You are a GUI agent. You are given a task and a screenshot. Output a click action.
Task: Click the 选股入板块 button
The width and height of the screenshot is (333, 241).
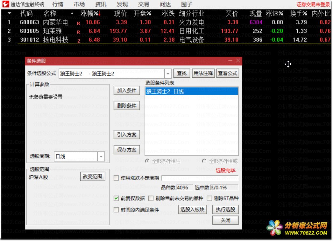[x=192, y=209]
